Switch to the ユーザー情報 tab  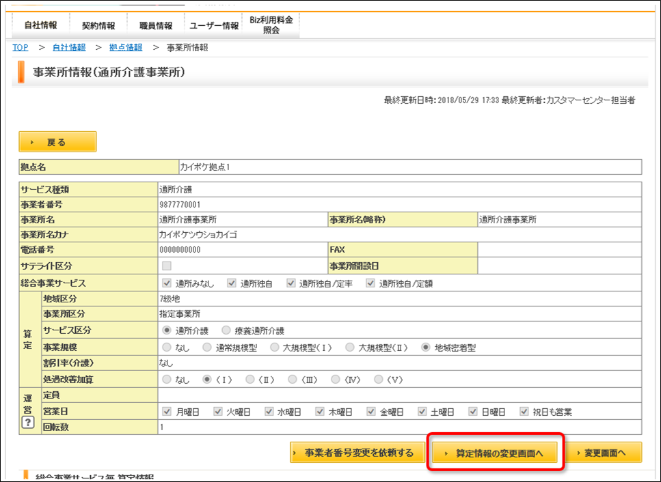pos(214,25)
